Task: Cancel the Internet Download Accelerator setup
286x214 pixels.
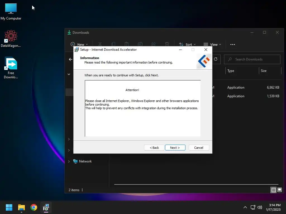Action: (x=199, y=148)
